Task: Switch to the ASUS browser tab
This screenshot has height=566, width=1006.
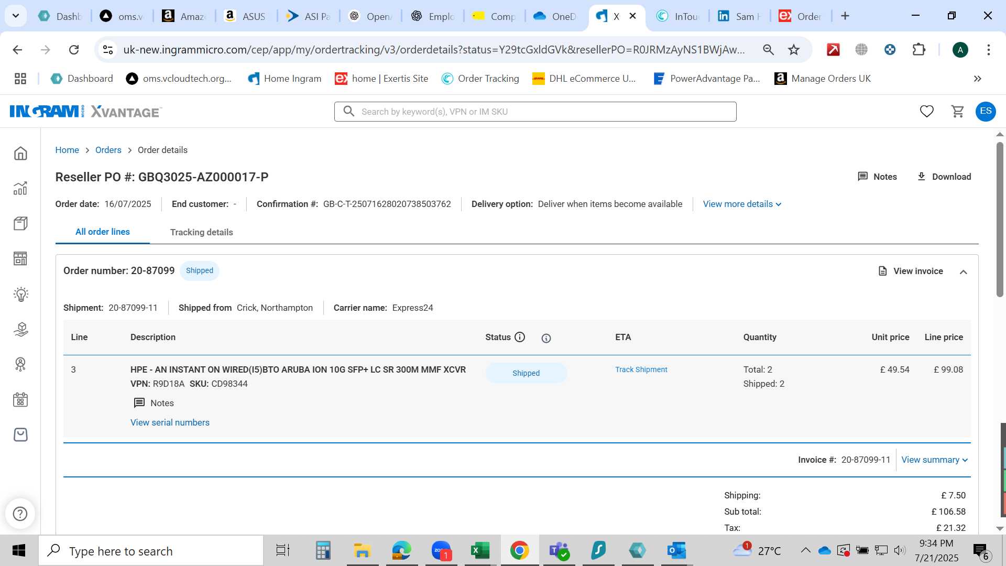Action: [246, 16]
